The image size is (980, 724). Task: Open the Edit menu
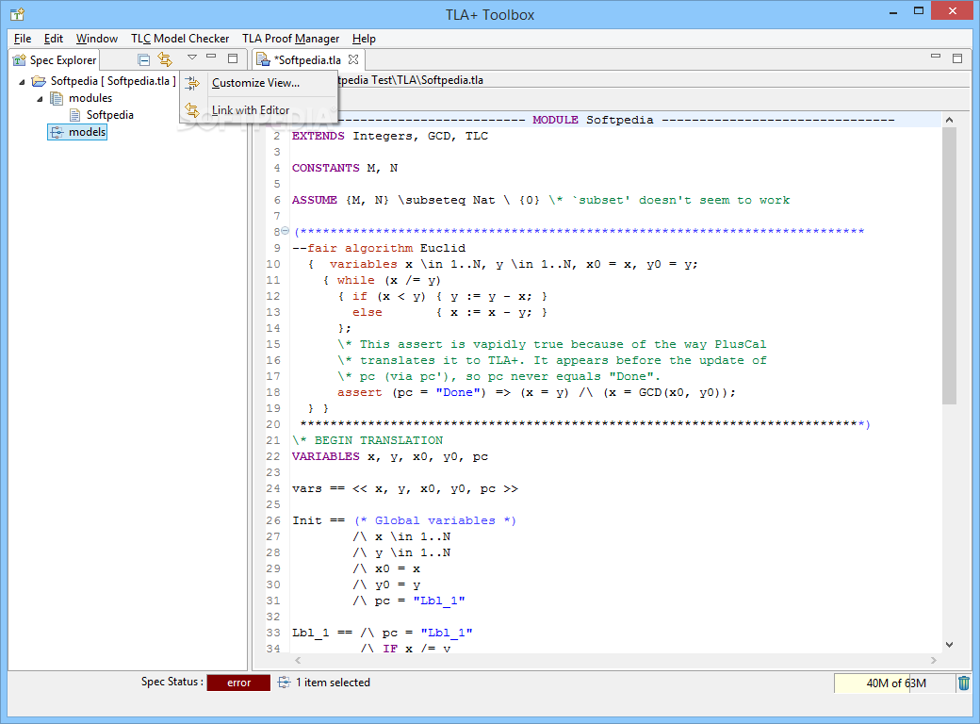click(54, 39)
